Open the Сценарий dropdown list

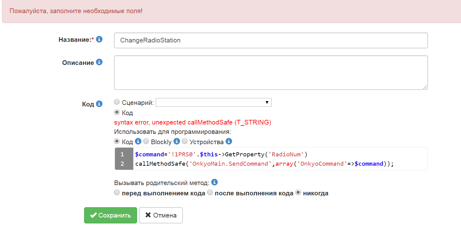213,102
